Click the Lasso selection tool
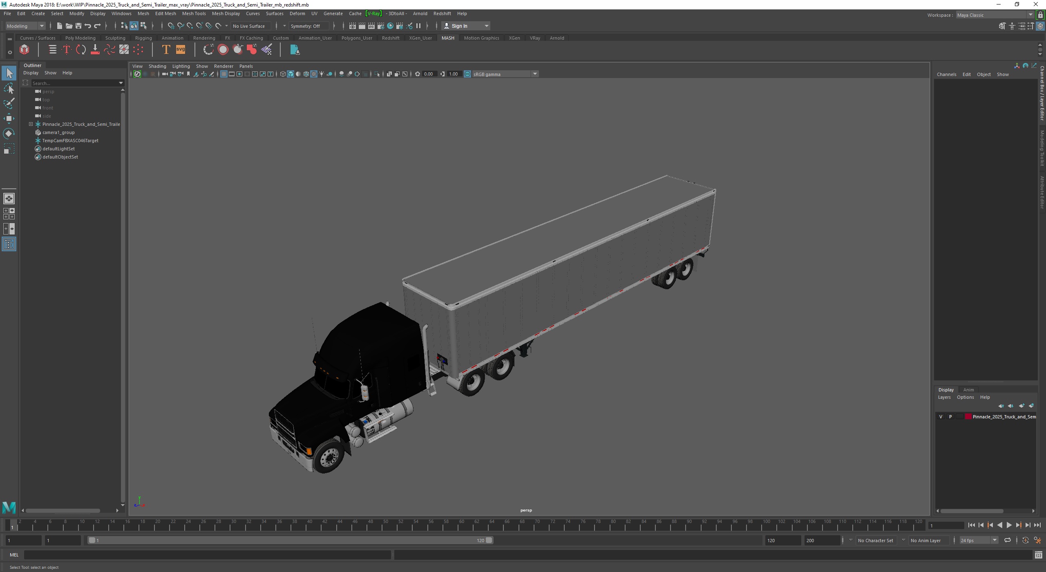The image size is (1046, 572). [10, 88]
